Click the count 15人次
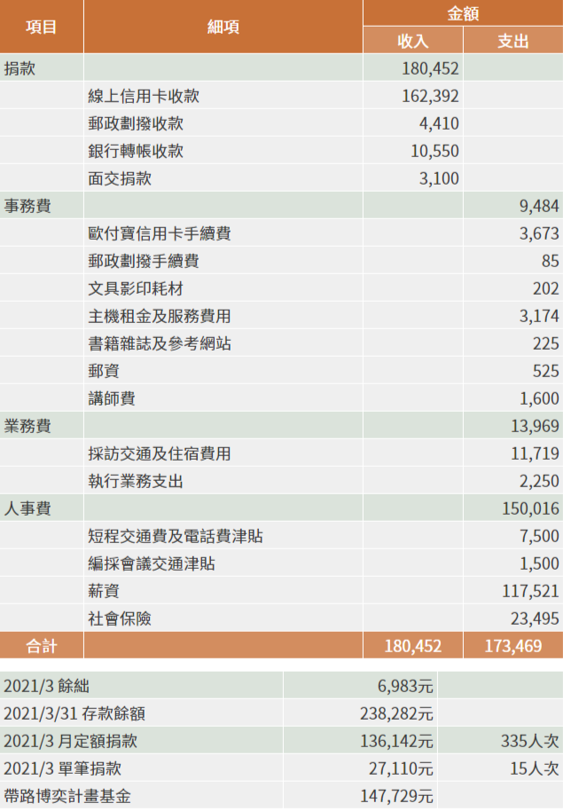Viewport: 563px width, 811px height. (x=534, y=768)
